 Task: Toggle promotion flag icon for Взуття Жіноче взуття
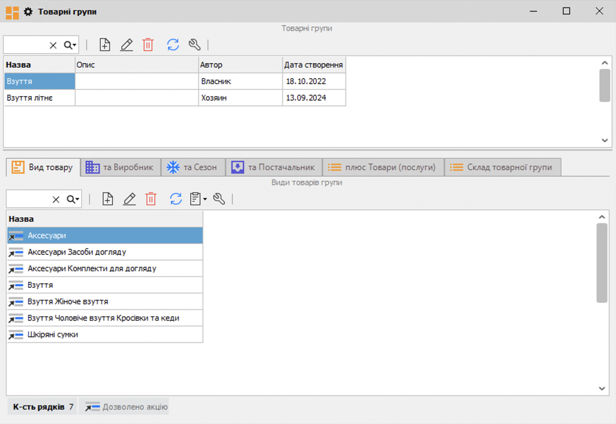pos(16,302)
